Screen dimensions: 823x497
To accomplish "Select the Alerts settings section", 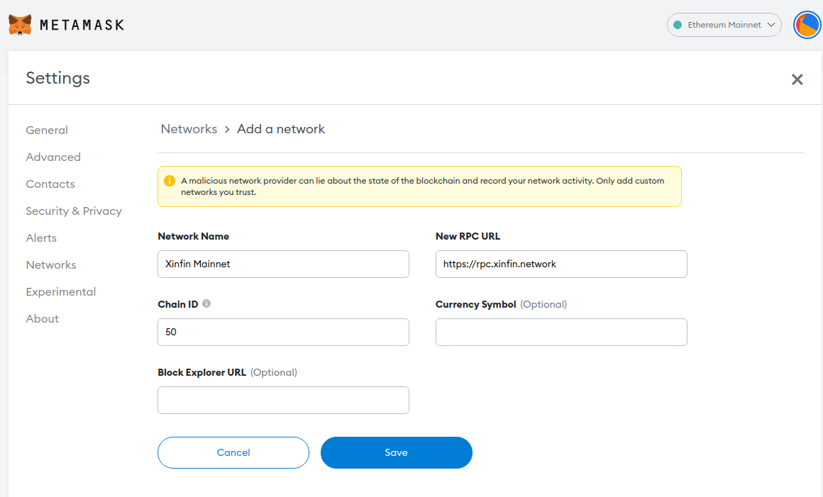I will 40,238.
